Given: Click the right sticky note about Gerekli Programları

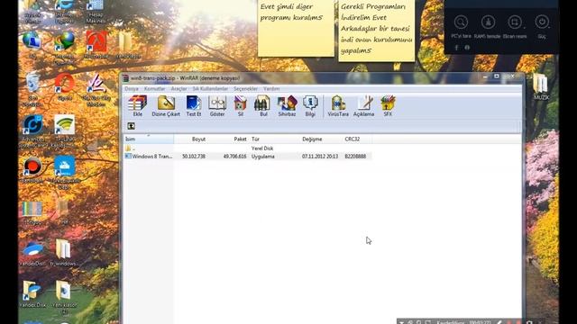Looking at the screenshot, I should tap(377, 30).
